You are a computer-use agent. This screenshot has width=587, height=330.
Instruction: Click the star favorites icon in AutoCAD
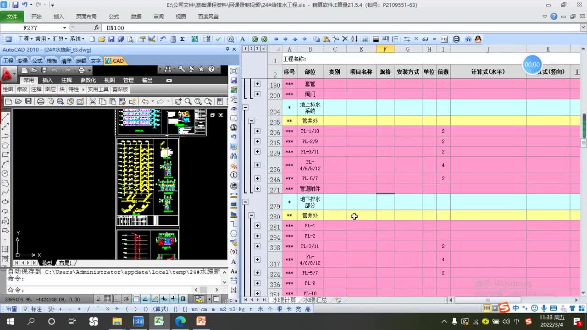click(x=201, y=69)
